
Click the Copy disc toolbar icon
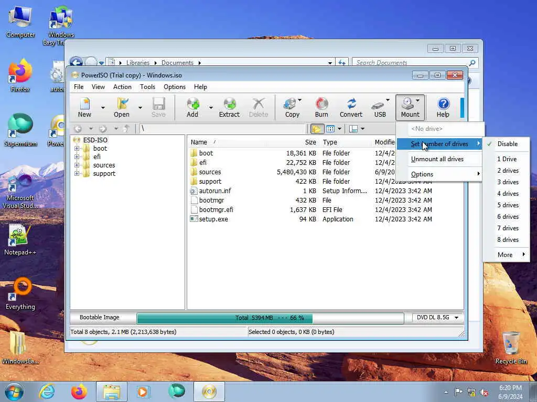292,107
